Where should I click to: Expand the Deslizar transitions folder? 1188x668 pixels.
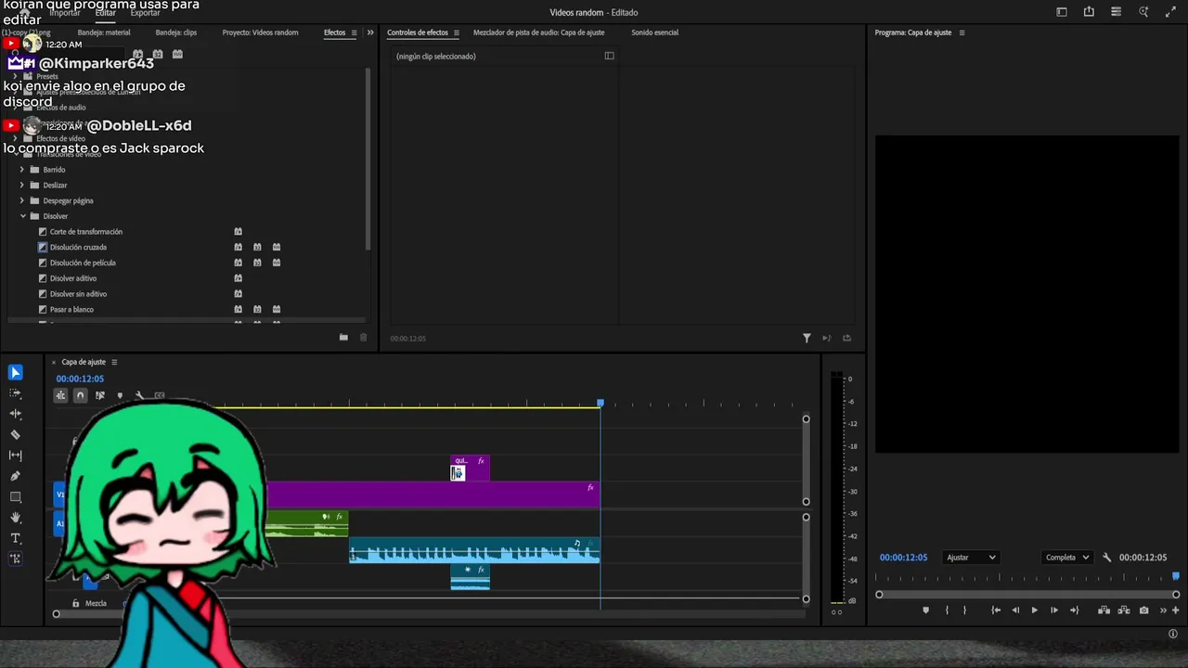pos(22,186)
